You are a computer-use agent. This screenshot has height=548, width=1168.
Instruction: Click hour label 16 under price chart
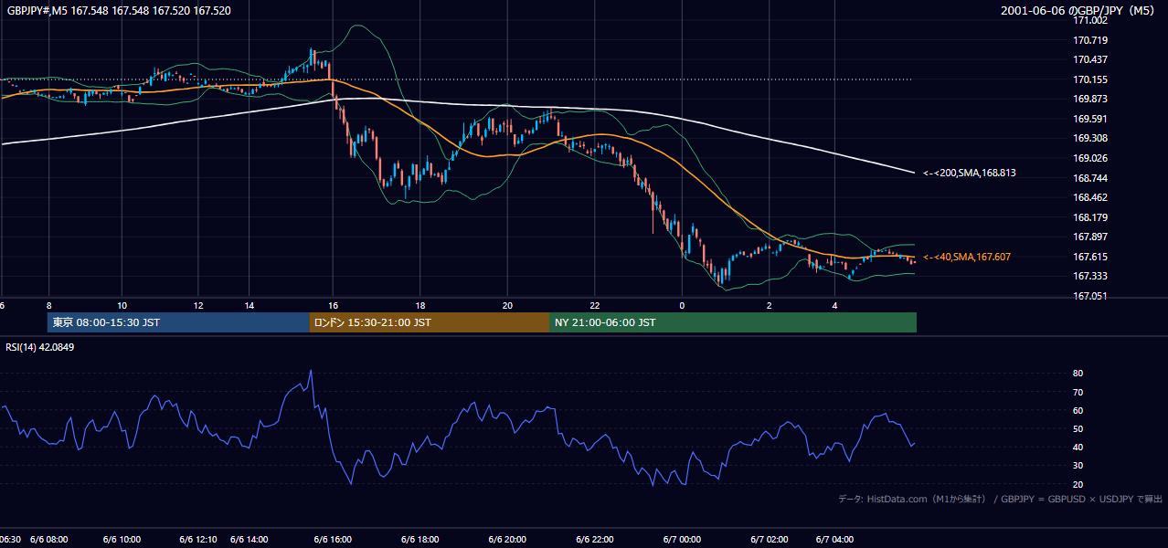coord(334,305)
